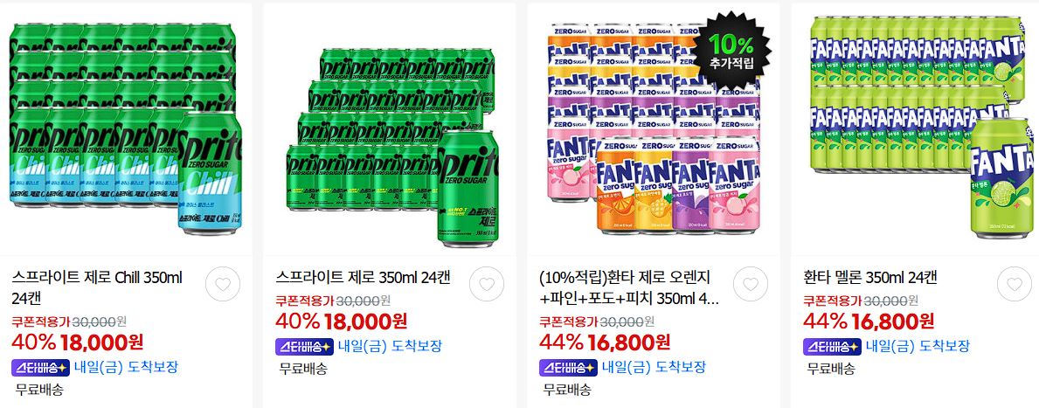Viewport: 1039px width, 408px height.
Task: Click star delivery badge under Fanta Melon
Action: point(832,346)
